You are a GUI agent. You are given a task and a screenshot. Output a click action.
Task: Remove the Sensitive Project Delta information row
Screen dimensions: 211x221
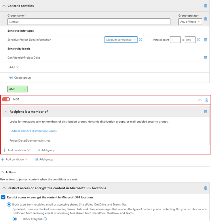206,40
